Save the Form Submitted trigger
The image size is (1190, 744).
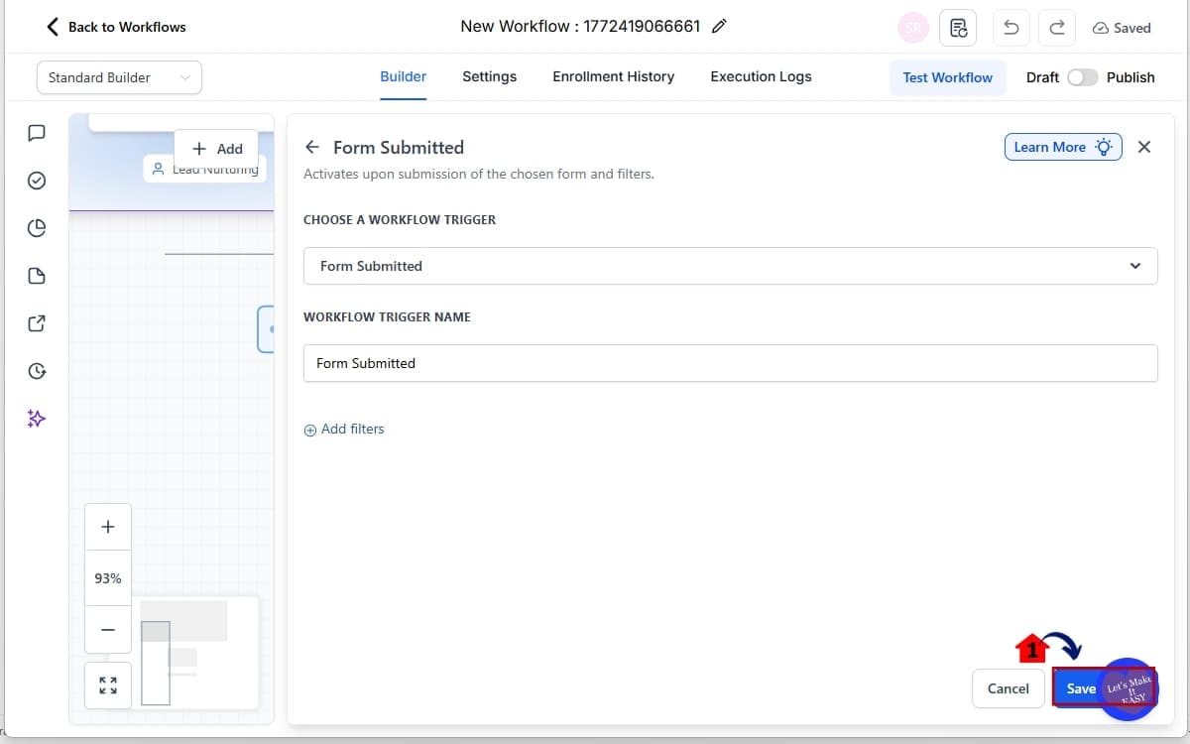tap(1080, 687)
